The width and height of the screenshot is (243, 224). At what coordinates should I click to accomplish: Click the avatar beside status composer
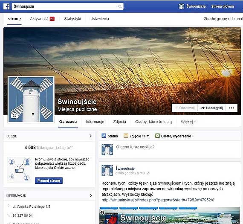point(107,149)
